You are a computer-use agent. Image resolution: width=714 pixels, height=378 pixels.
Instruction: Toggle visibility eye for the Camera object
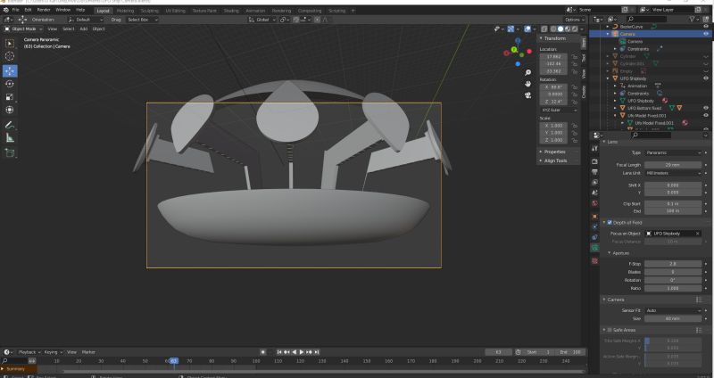pos(706,34)
